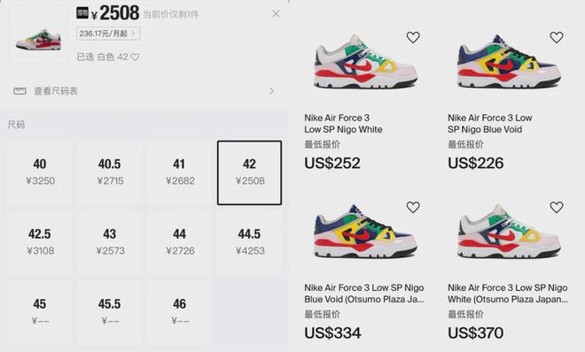Viewport: 585px width, 352px height.
Task: Open the 查看尺码表 size chart chevron
Action: click(271, 91)
